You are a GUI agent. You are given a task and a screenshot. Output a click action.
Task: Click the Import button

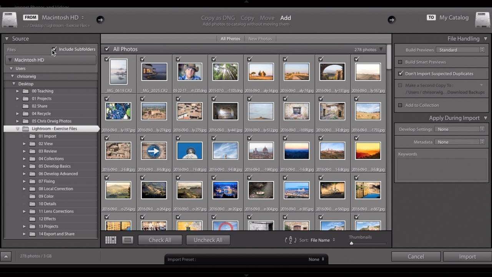click(467, 257)
